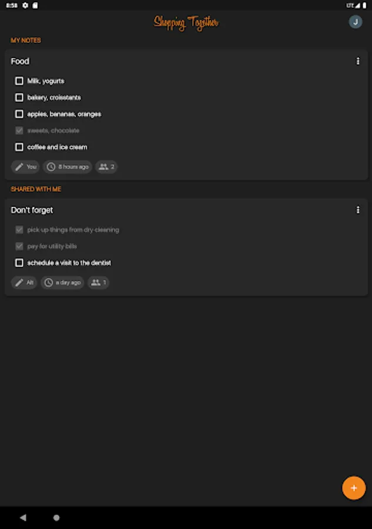372x529 pixels.
Task: Uncheck pay for utility bills
Action: point(19,246)
